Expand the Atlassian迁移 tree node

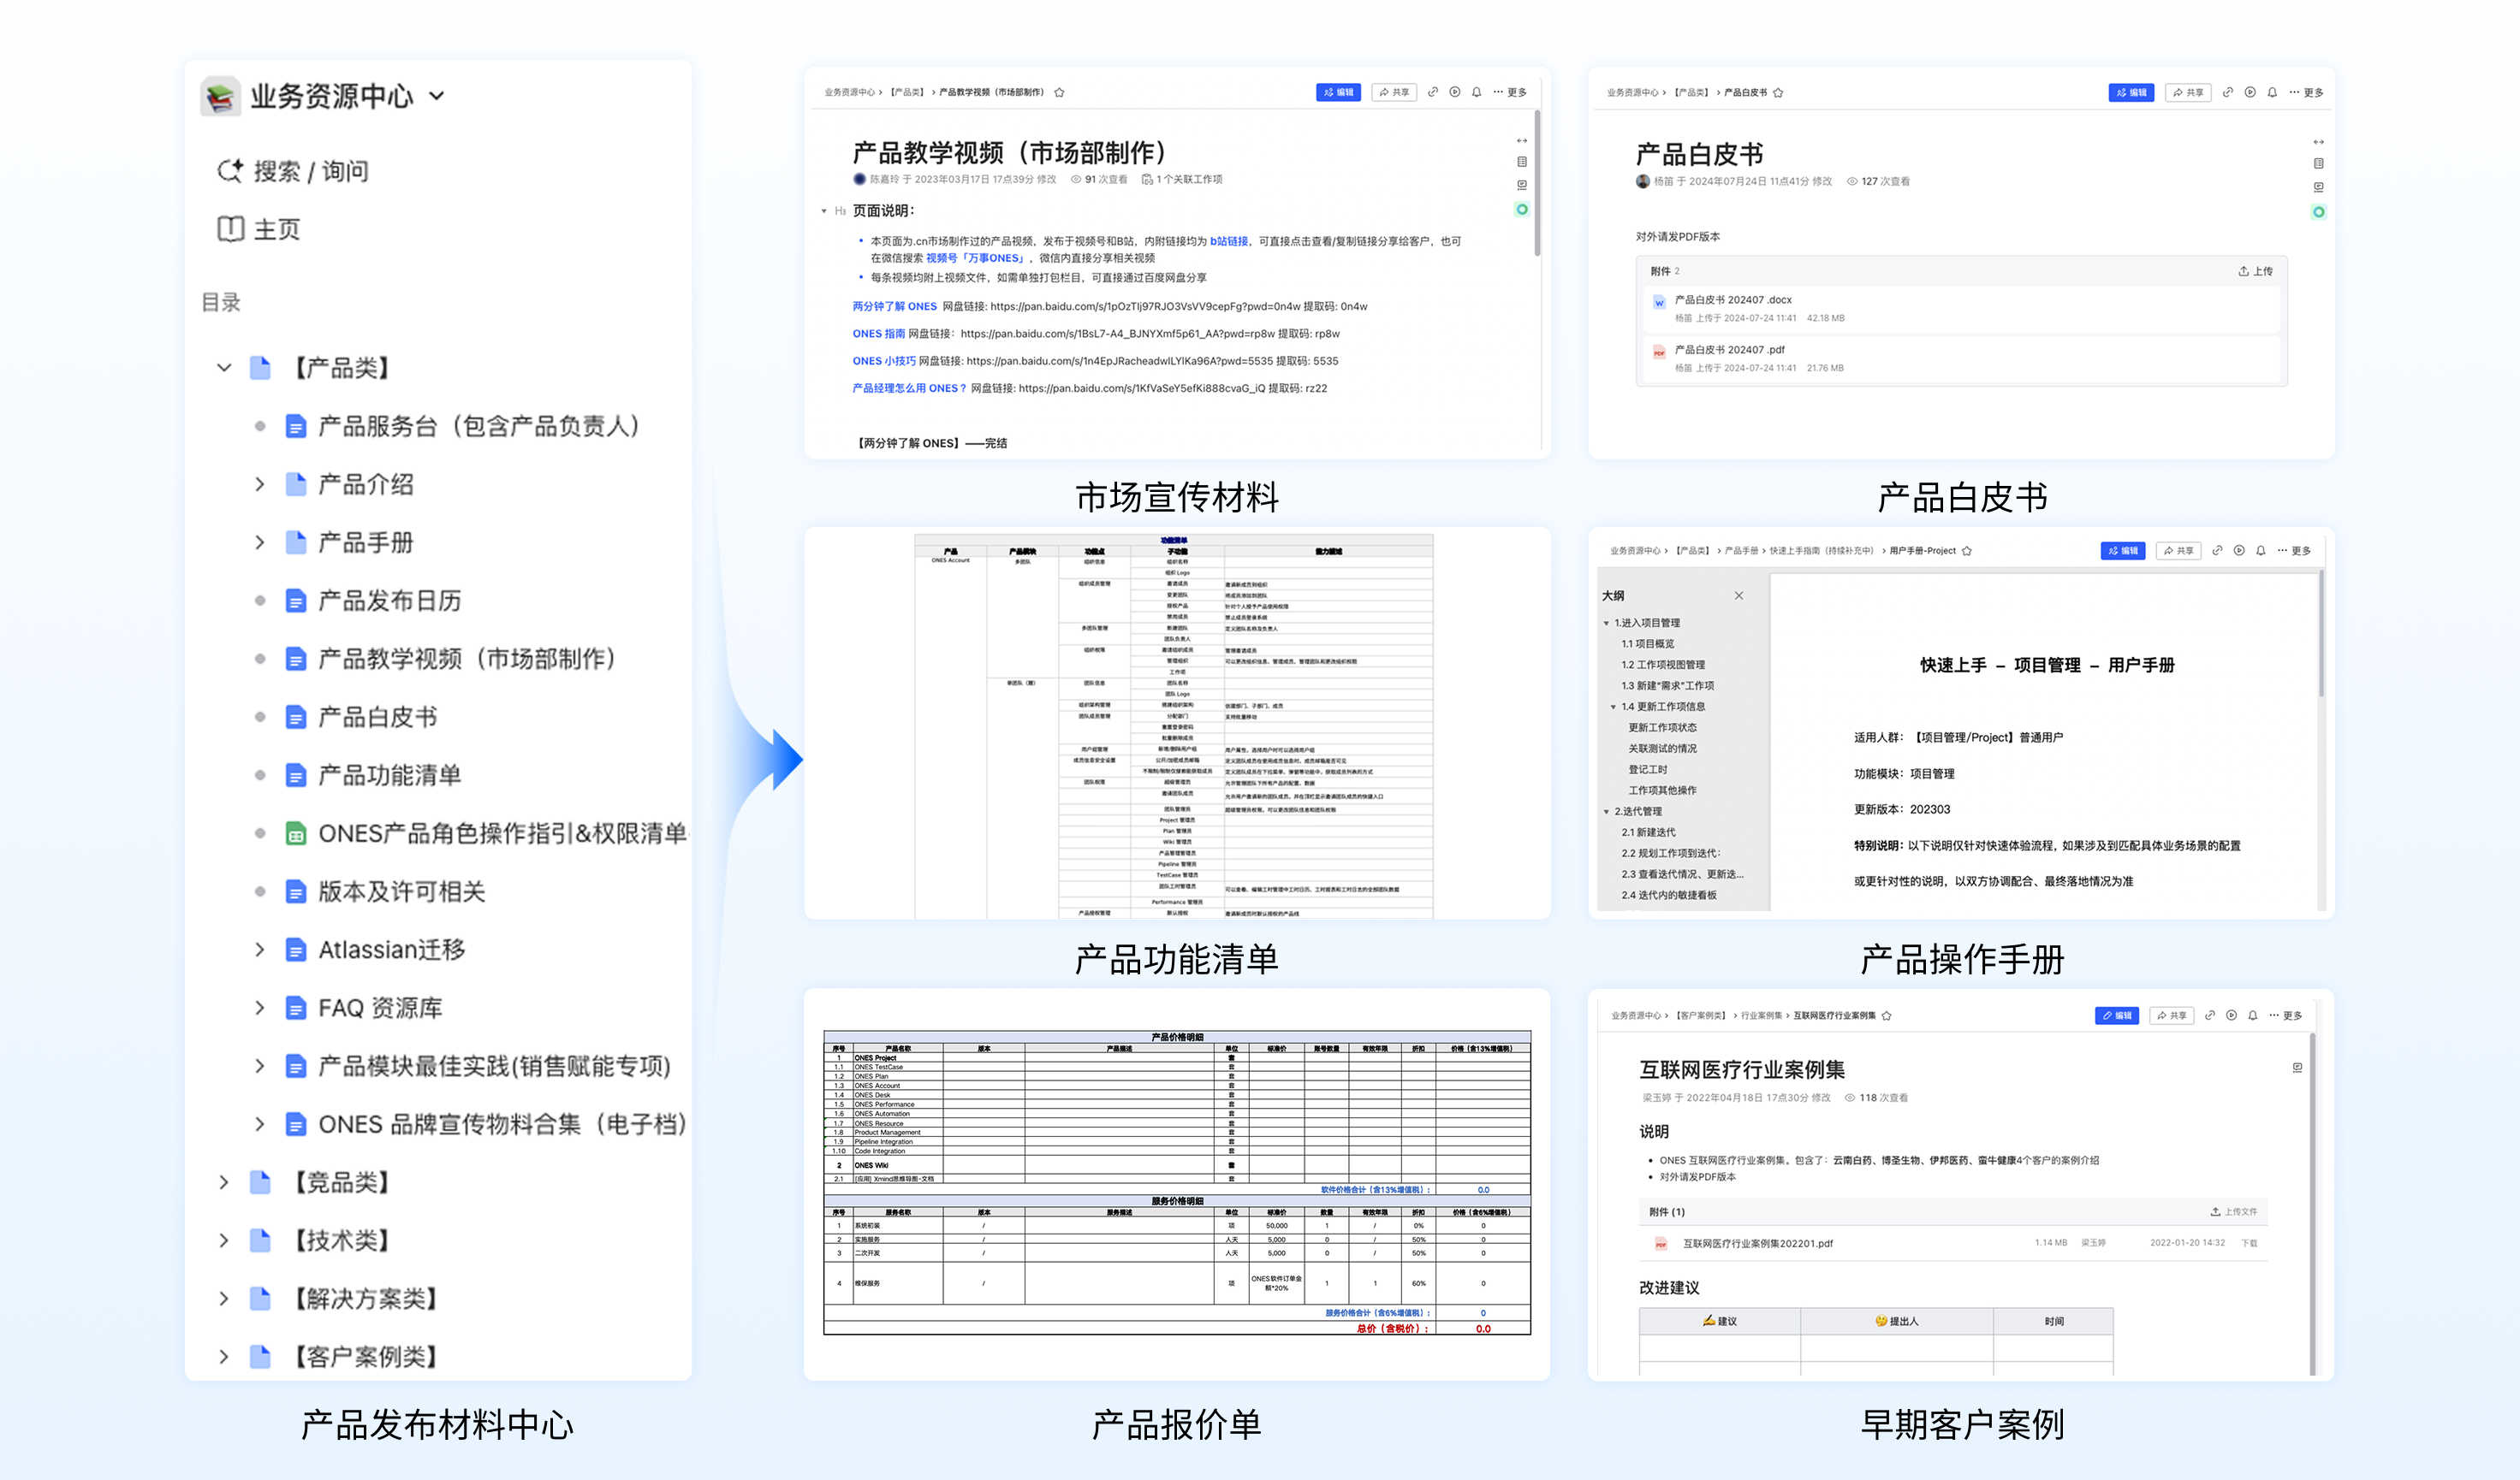(259, 950)
